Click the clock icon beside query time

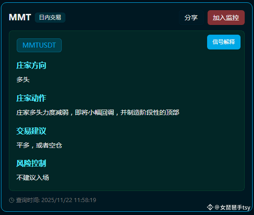tap(12, 200)
